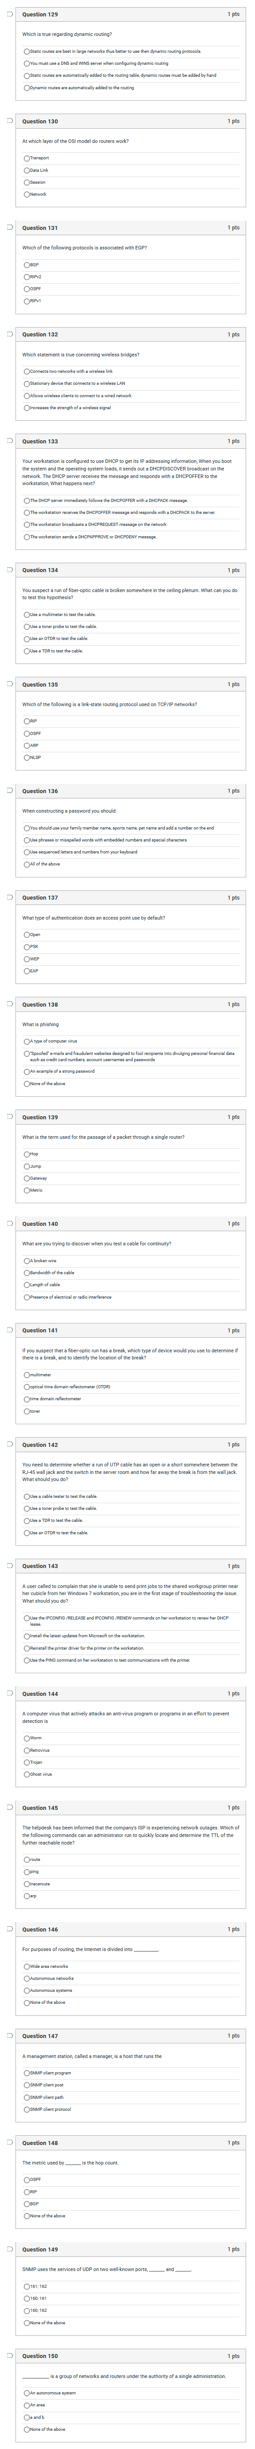Mark Question 150 with its flag icon
The height and width of the screenshot is (2449, 255).
click(8, 2355)
